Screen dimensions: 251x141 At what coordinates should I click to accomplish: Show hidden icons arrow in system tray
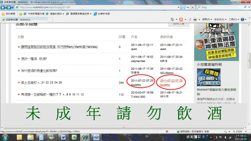(211, 137)
